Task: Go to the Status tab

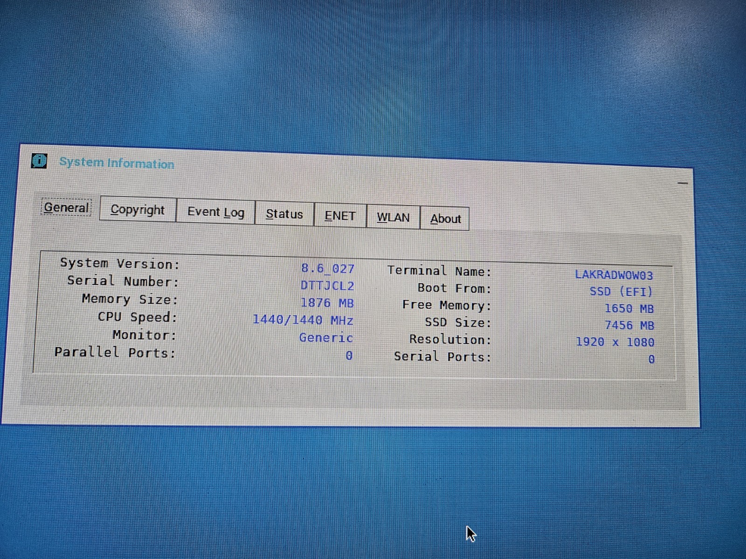Action: pyautogui.click(x=284, y=214)
